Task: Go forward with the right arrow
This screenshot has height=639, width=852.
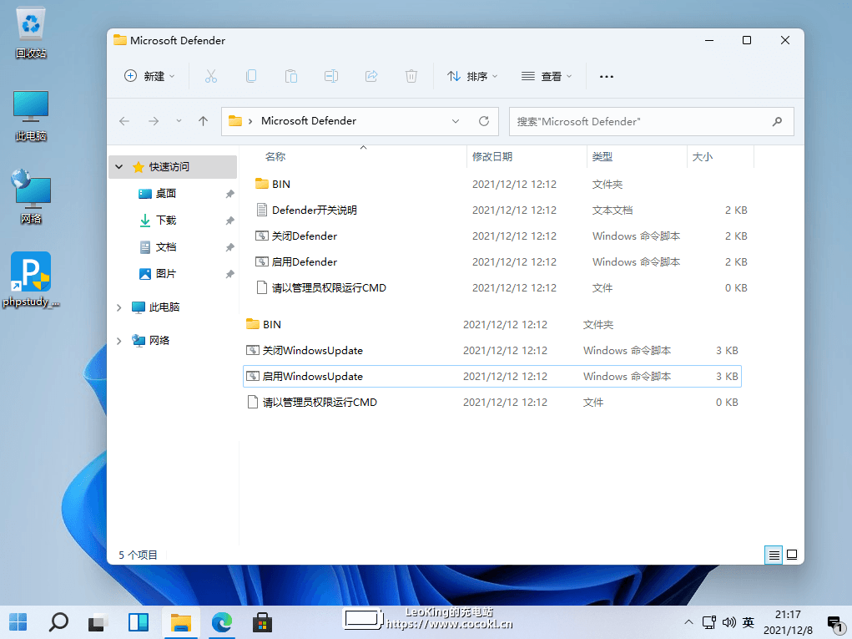Action: [x=154, y=121]
